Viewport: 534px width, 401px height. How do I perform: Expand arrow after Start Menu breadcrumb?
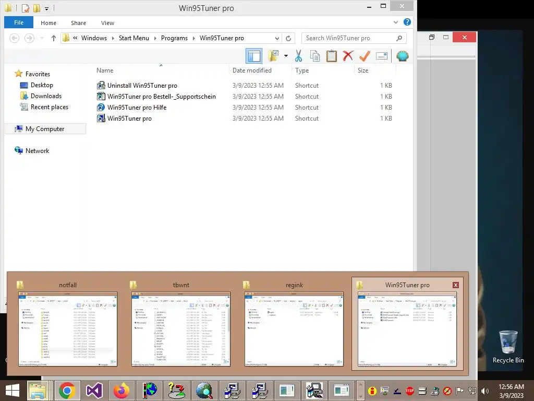point(155,38)
